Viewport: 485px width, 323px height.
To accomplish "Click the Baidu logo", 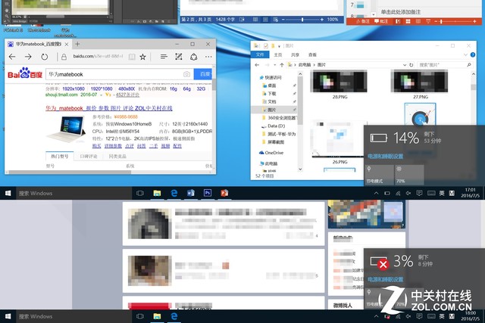I will [25, 73].
